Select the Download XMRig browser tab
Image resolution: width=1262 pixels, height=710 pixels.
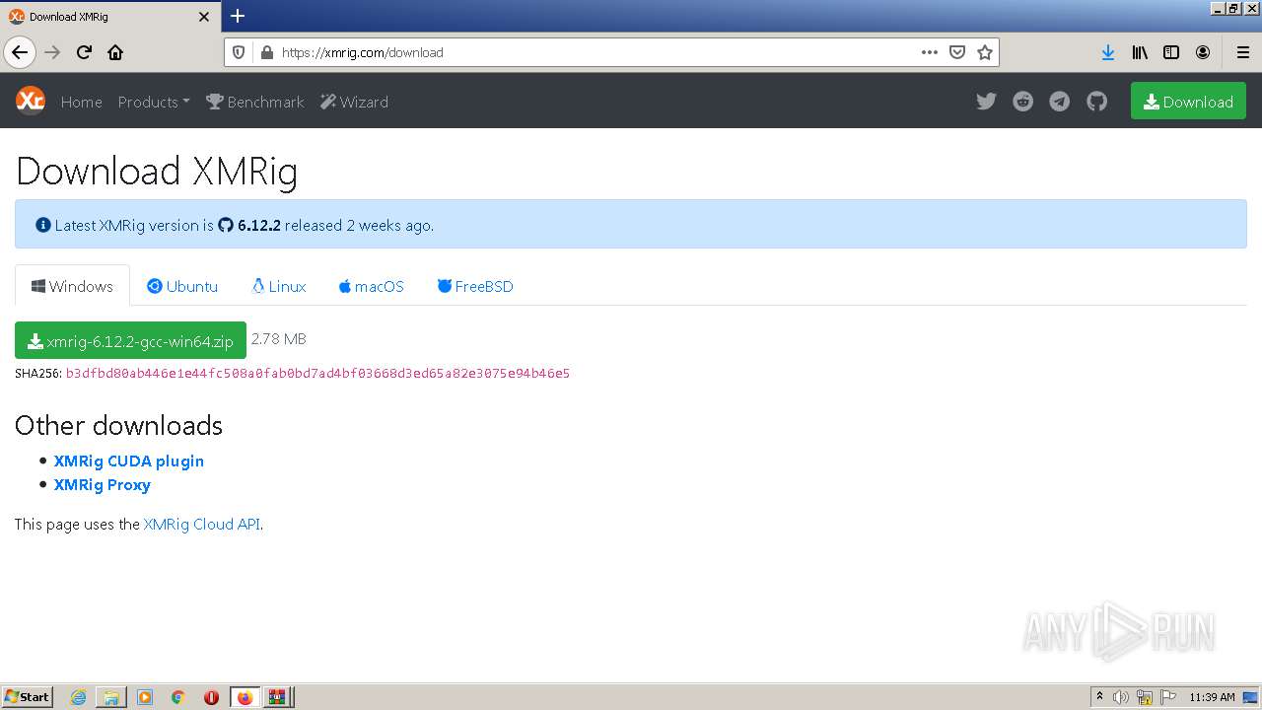[109, 17]
